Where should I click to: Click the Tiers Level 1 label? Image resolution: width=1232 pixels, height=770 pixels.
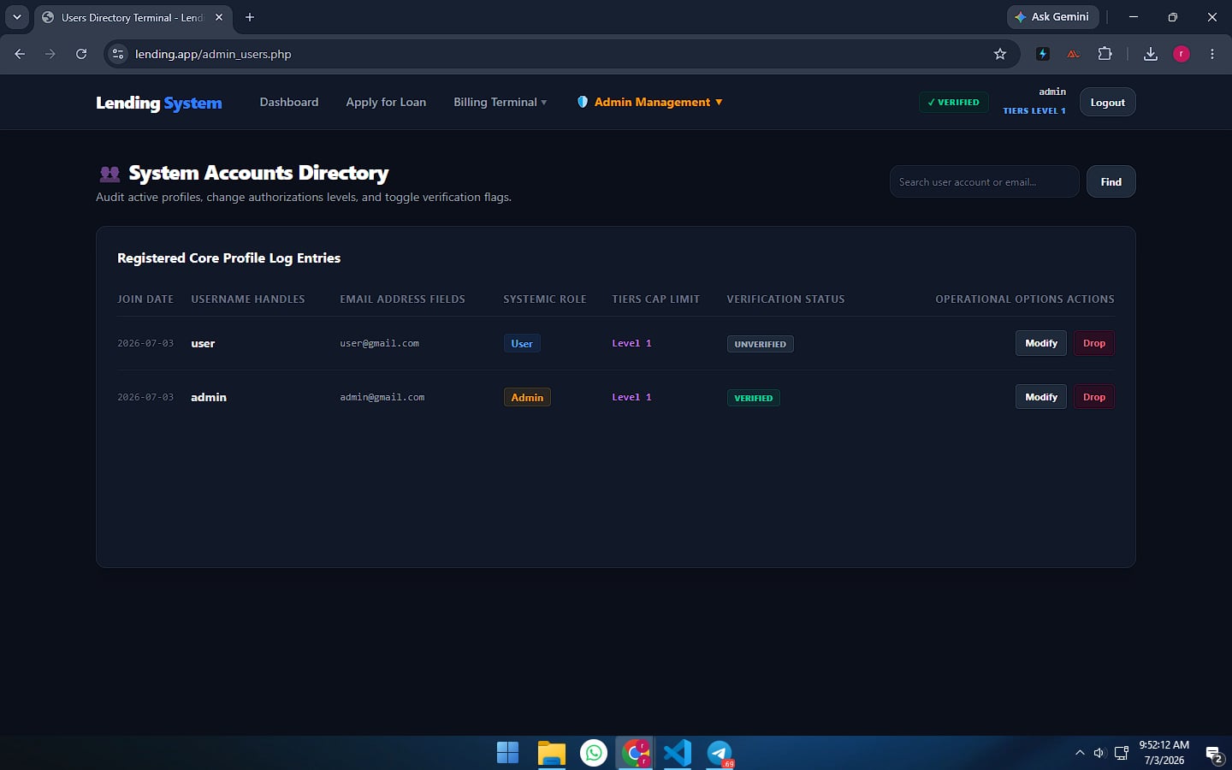(1034, 111)
